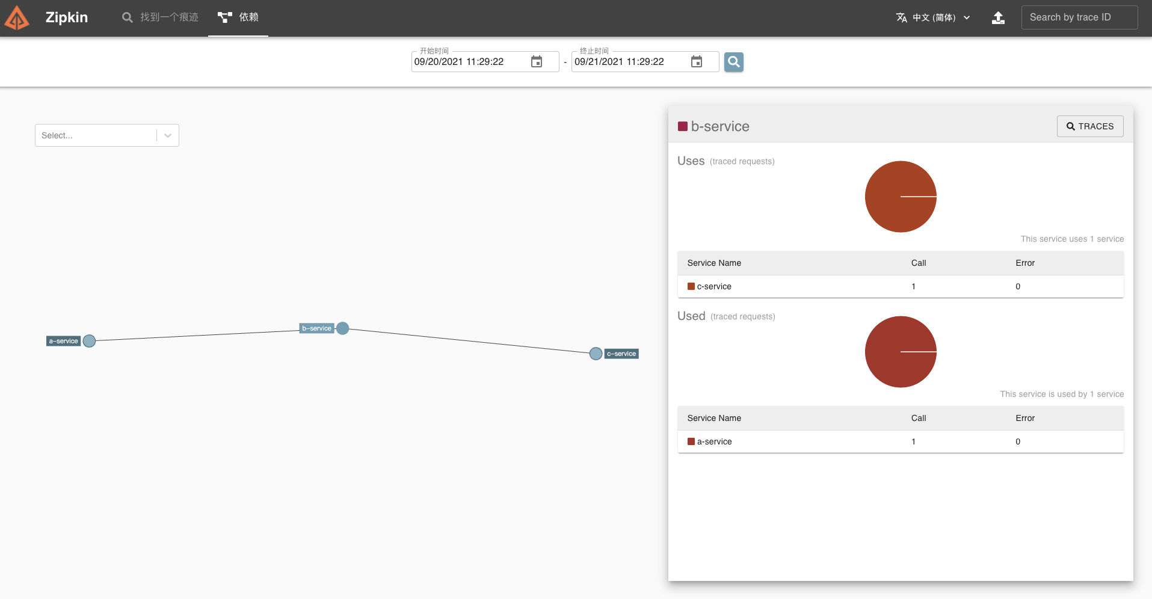Click the b-service color square in panel header
Screen dimensions: 1152x599
pos(683,126)
